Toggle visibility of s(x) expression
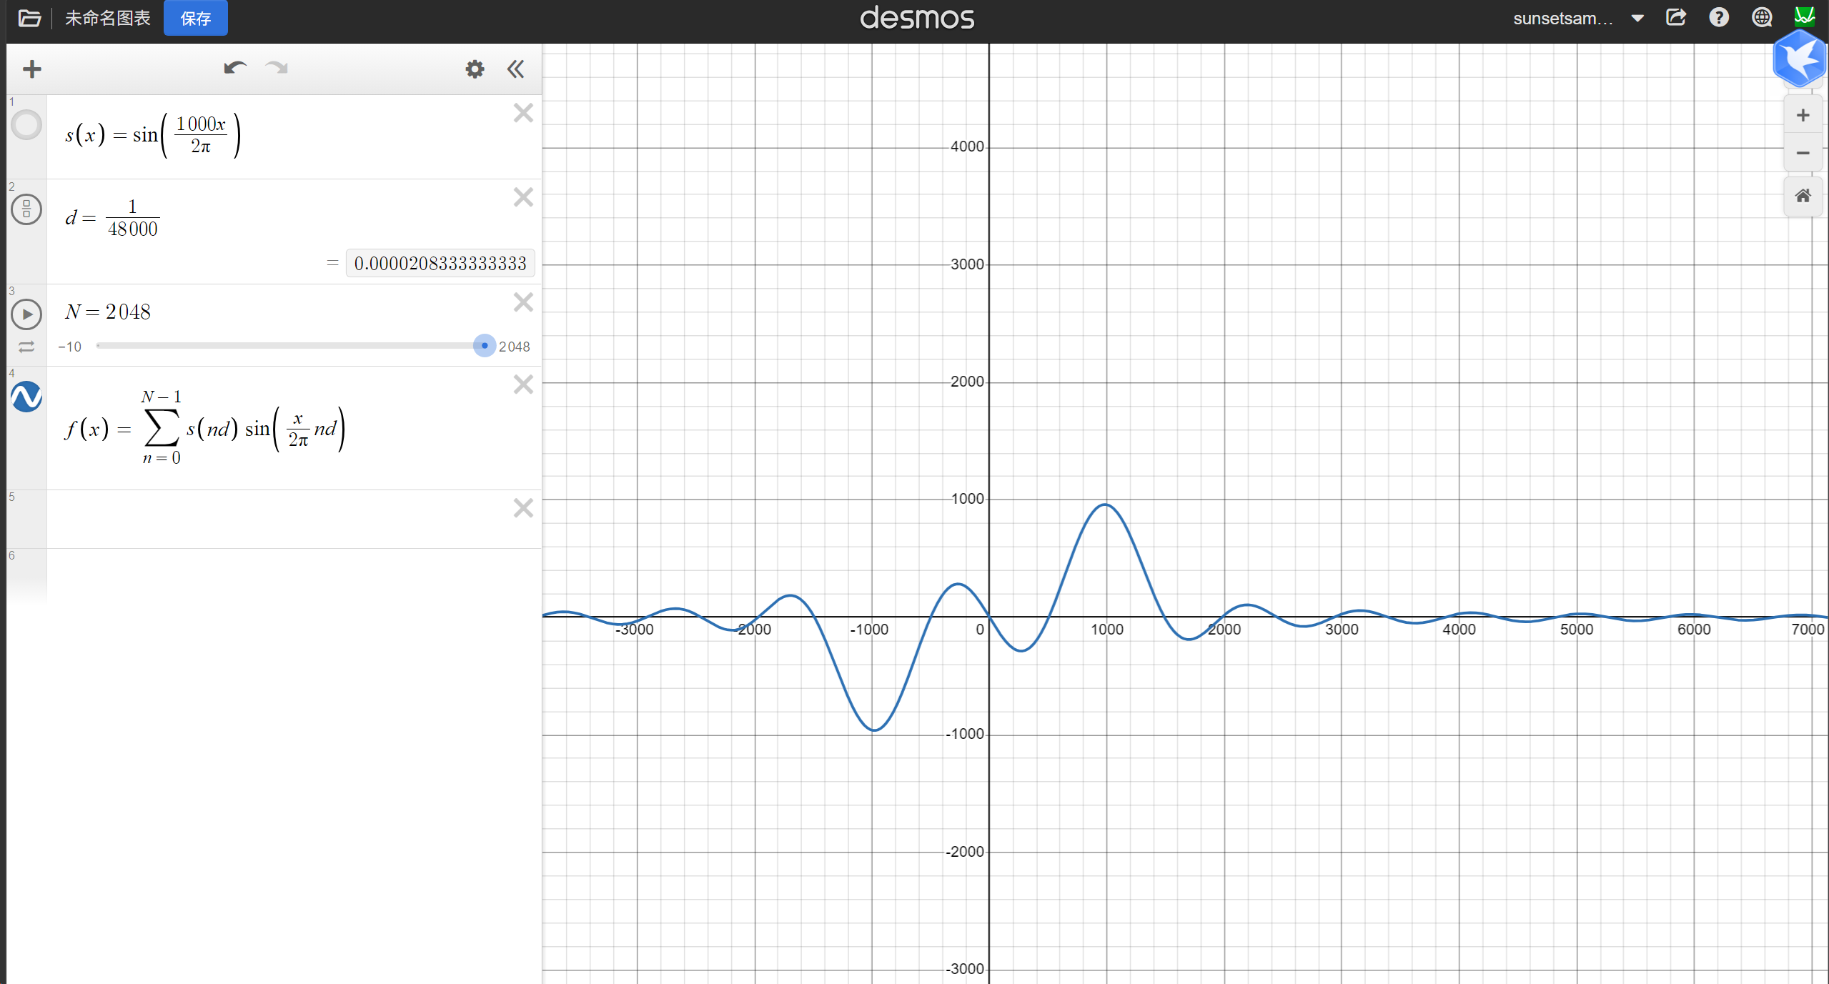 26,125
